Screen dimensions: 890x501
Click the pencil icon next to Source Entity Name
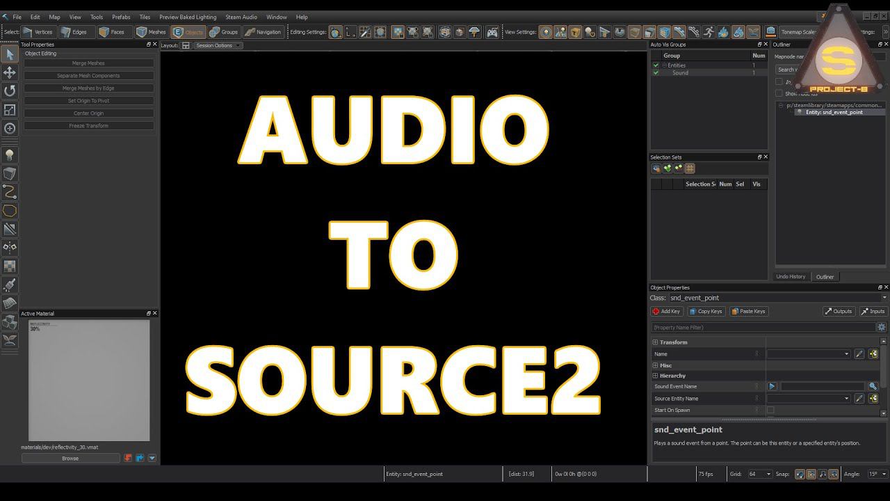(859, 399)
